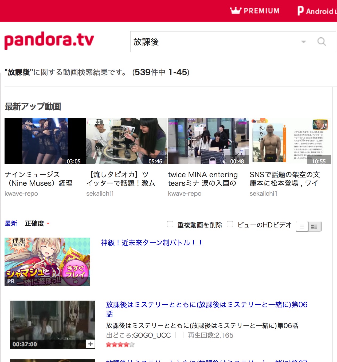
Task: Click the magnifier search icon
Action: [322, 42]
